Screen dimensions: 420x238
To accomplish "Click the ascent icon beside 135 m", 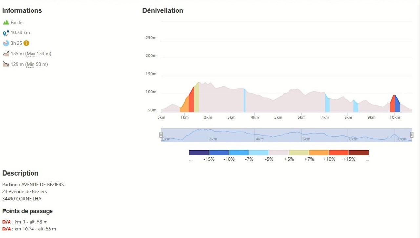I will [x=6, y=54].
